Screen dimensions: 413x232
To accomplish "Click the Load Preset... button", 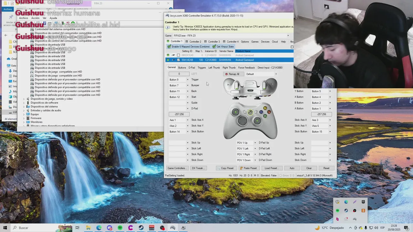I will coord(271,168).
